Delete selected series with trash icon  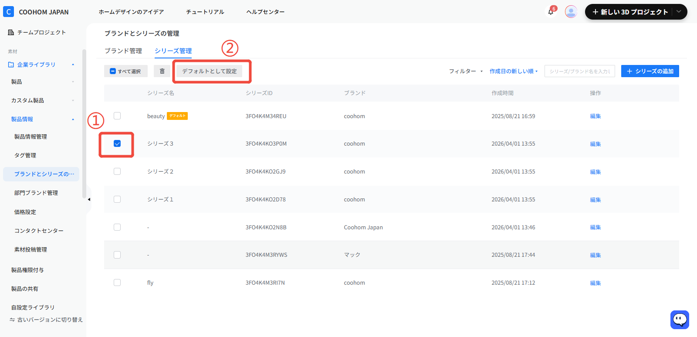click(162, 71)
